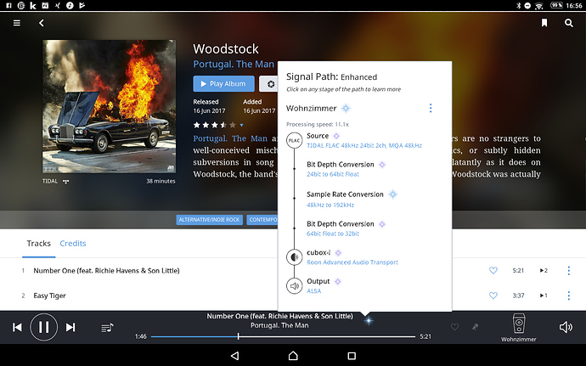Click the Sample Rate Conversion quality star
This screenshot has width=586, height=366.
point(392,194)
